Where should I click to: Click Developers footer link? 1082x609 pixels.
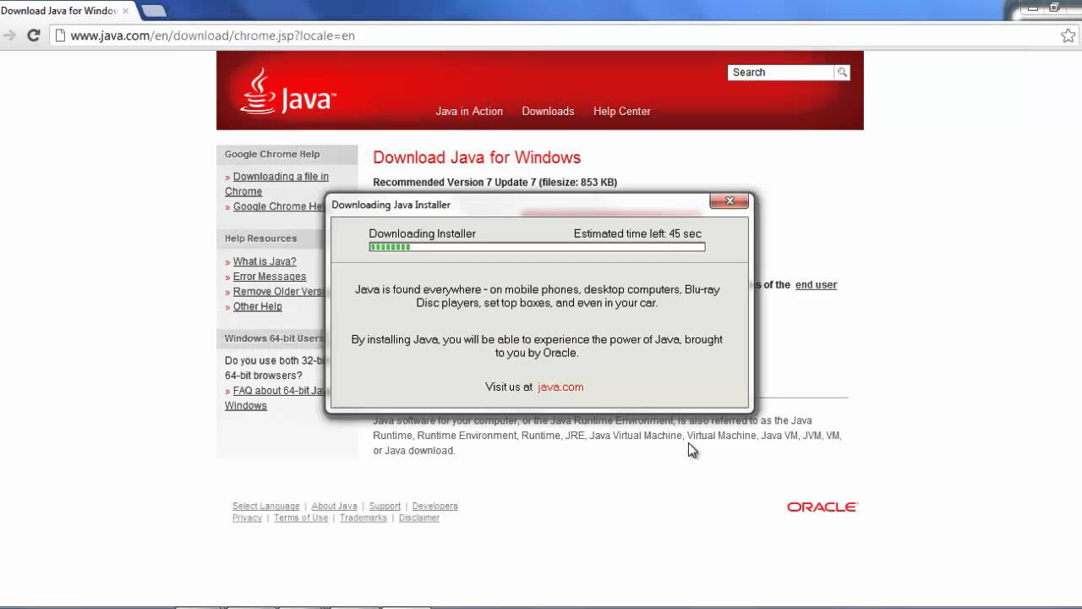coord(434,507)
